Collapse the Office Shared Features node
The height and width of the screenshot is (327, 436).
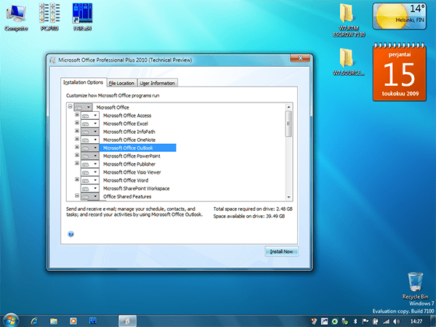click(x=77, y=195)
